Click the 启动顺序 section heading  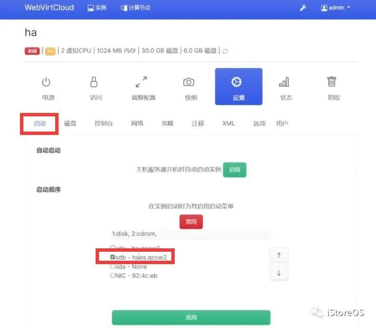pos(49,189)
